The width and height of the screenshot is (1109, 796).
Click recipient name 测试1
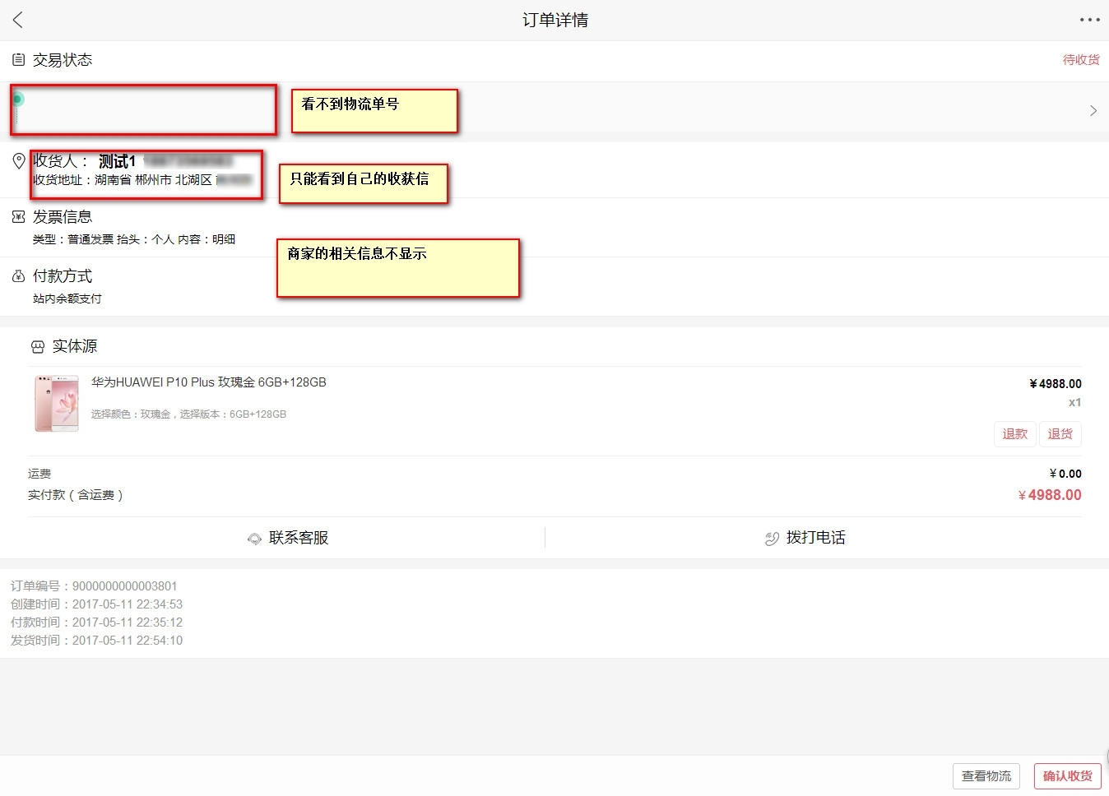coord(117,161)
